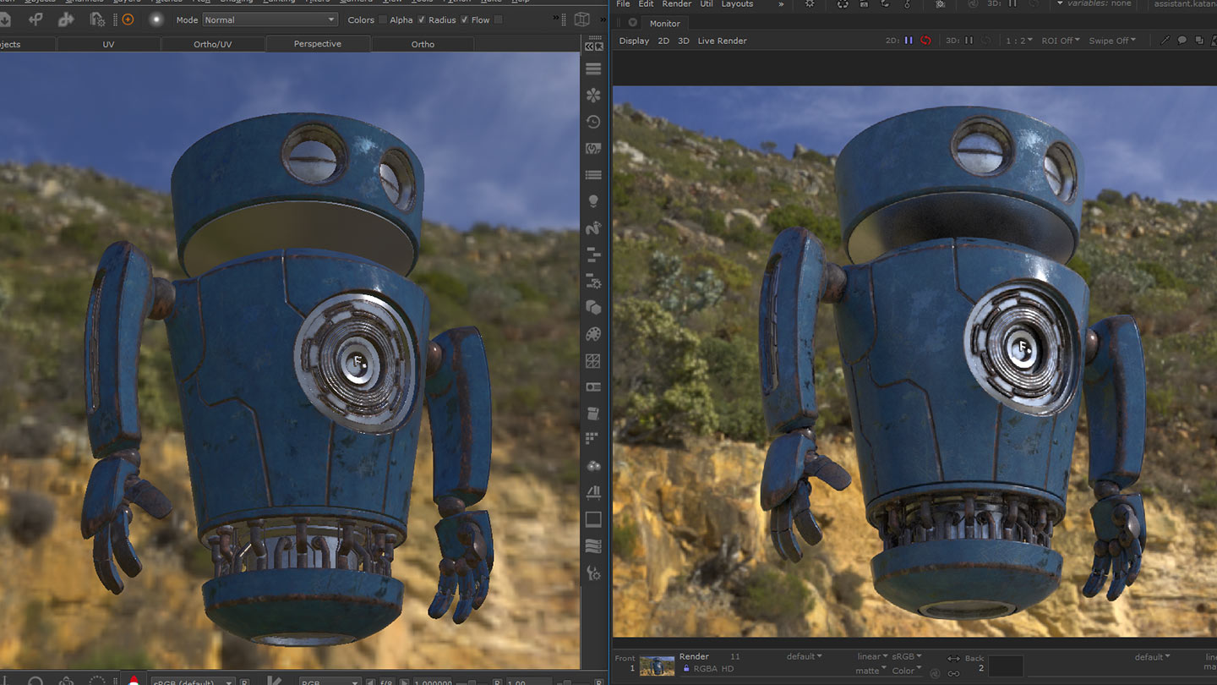This screenshot has height=685, width=1217.
Task: Open the sRGB dropdown in Katana footer
Action: pyautogui.click(x=907, y=656)
